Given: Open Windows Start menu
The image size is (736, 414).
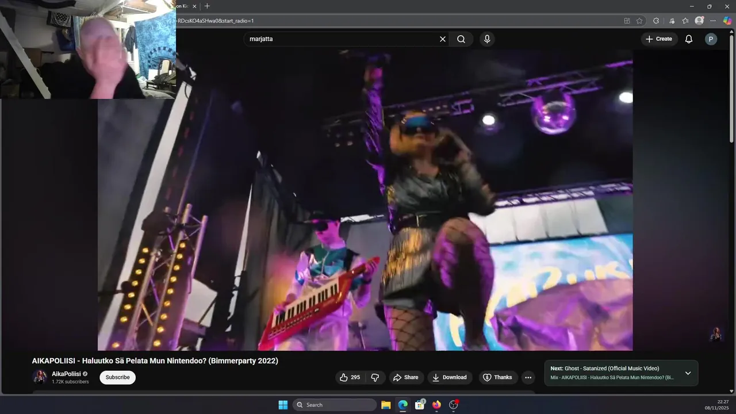Looking at the screenshot, I should click(x=283, y=405).
